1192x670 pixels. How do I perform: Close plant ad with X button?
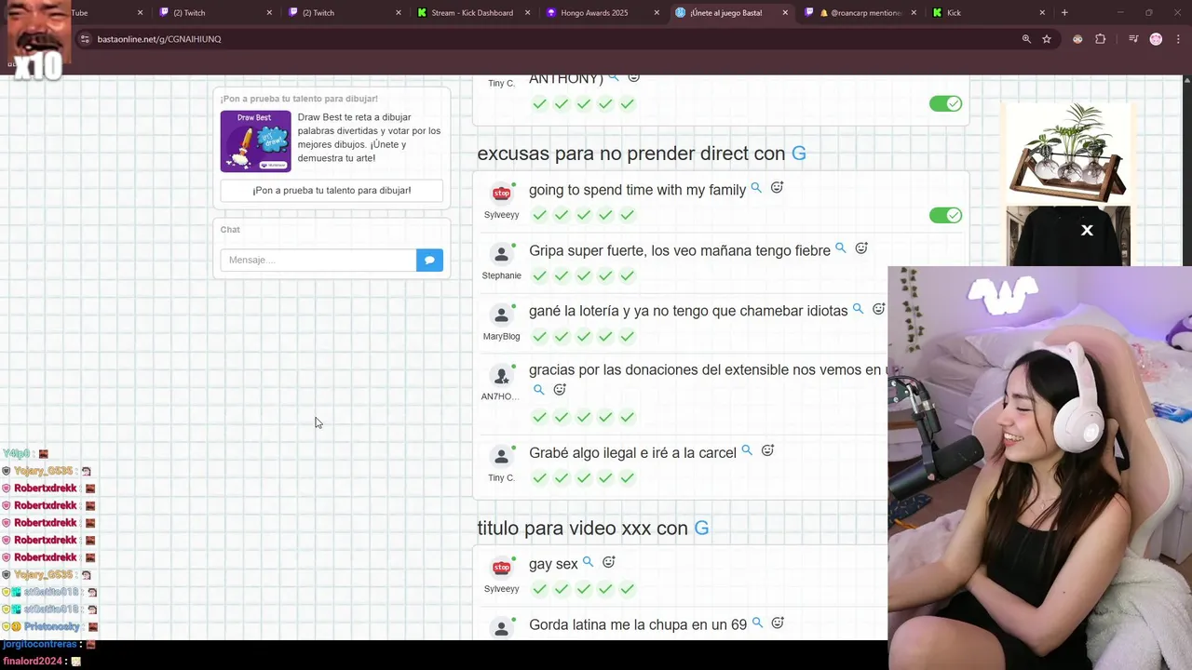point(1087,230)
